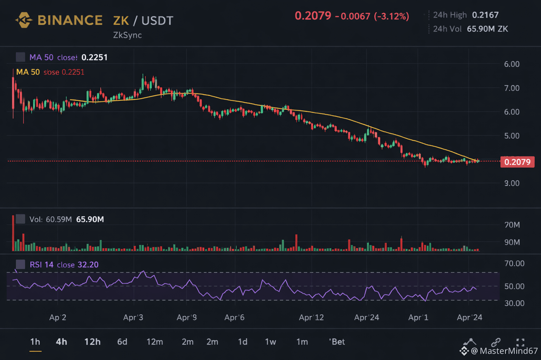Click the Vol: 60.59M volume label
The width and height of the screenshot is (541, 360).
coord(51,219)
